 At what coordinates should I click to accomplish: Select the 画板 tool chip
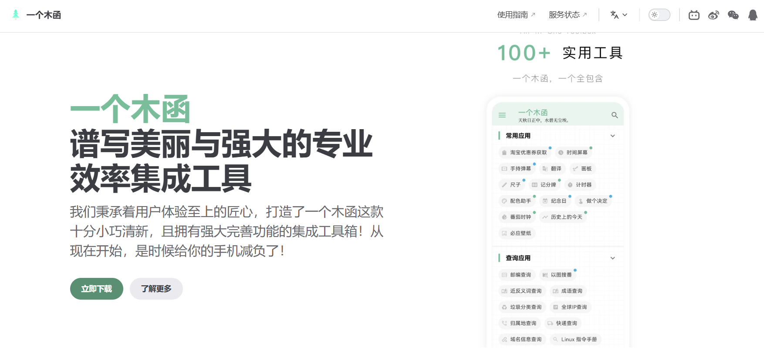pos(582,169)
